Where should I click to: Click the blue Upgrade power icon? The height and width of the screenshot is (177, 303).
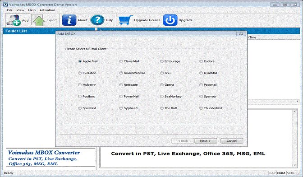pyautogui.click(x=170, y=20)
